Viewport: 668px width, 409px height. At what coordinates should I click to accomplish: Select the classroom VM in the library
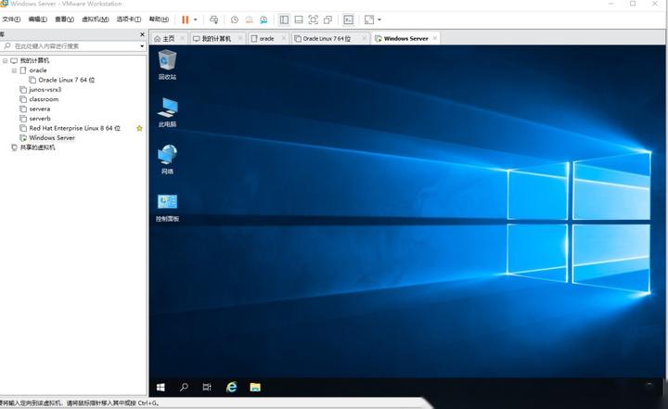click(x=44, y=99)
